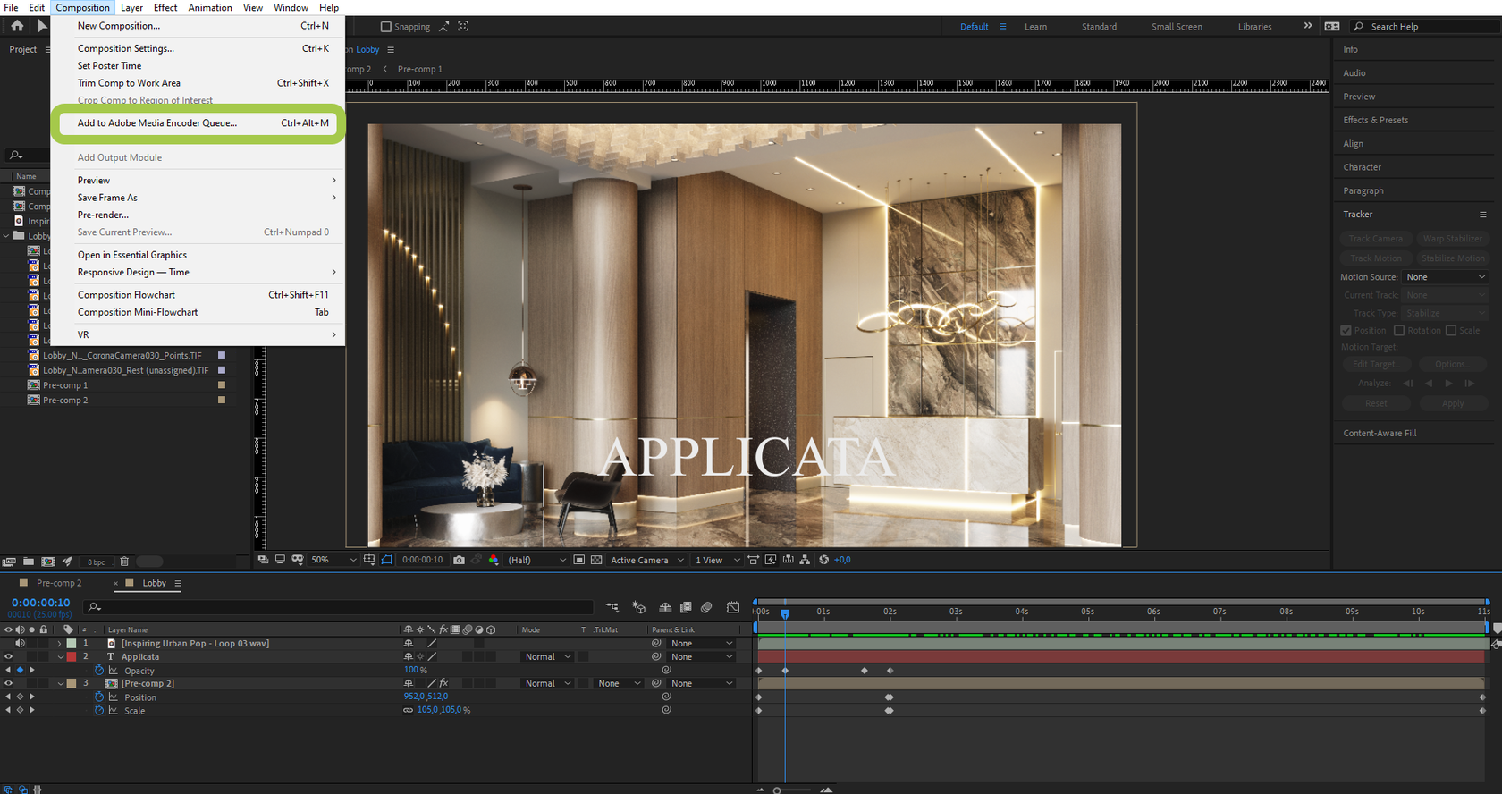Switch to the Learn workspace

(x=1035, y=27)
